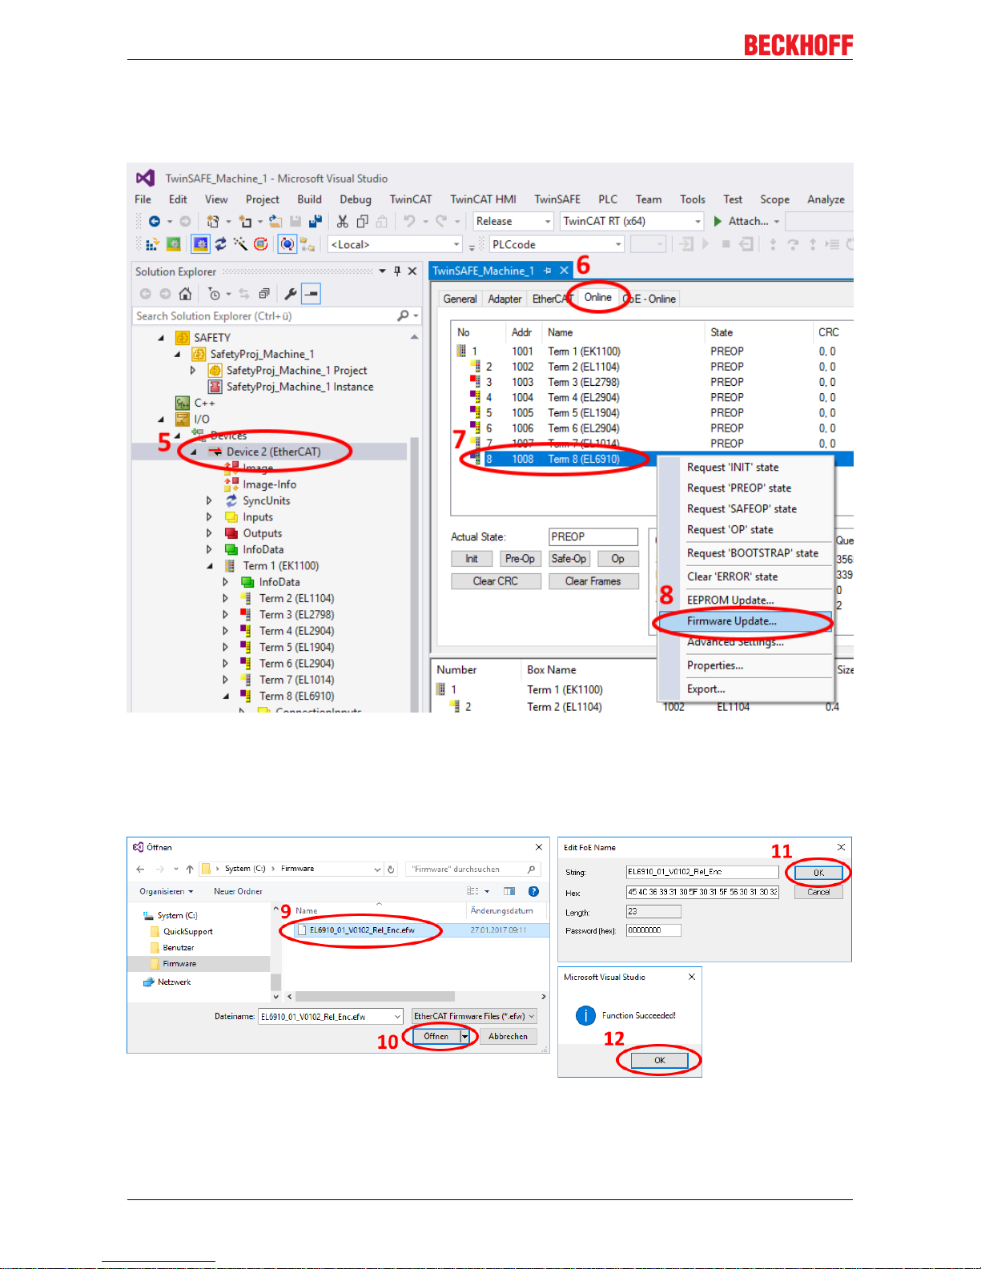This screenshot has width=981, height=1269.
Task: Click the Pre-Op state button
Action: tap(520, 559)
